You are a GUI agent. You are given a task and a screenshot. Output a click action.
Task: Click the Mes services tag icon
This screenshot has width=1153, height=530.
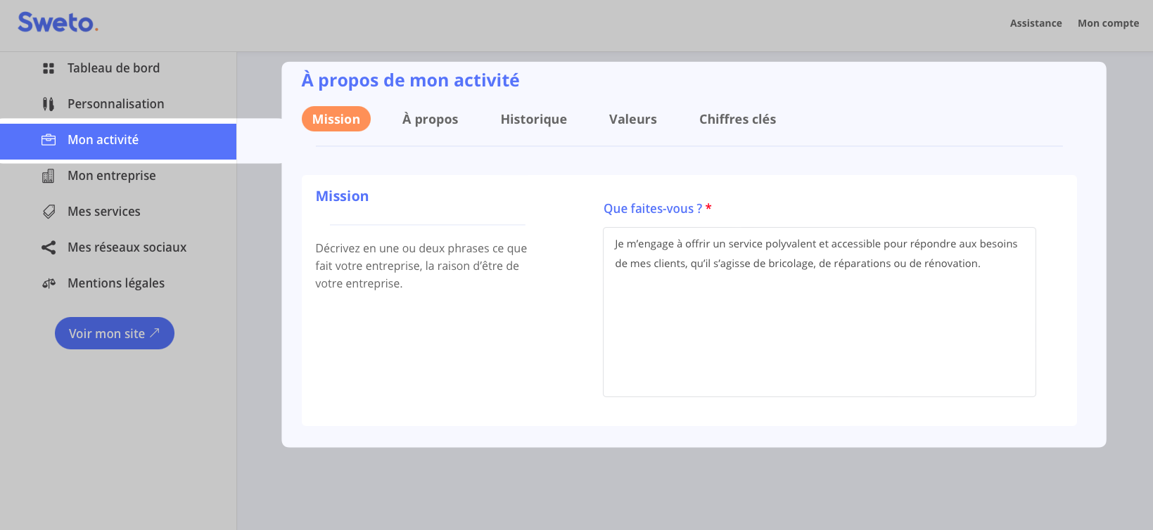click(49, 212)
